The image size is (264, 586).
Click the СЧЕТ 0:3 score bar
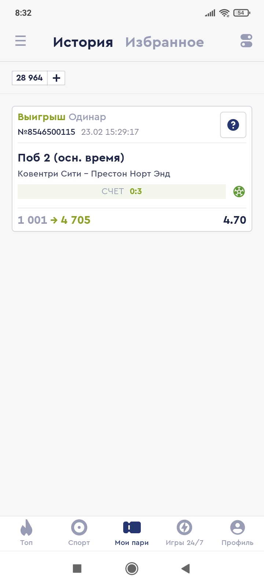click(122, 192)
